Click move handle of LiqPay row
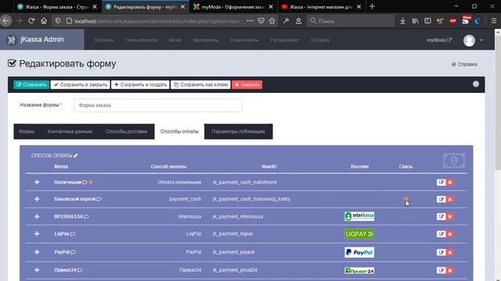This screenshot has height=281, width=501. point(37,233)
